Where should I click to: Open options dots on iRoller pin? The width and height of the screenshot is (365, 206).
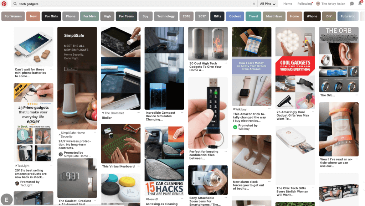[x=139, y=112]
